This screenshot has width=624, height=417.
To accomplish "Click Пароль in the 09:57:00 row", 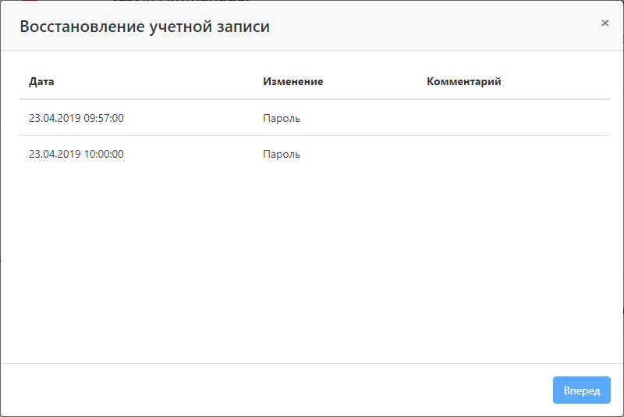I will pyautogui.click(x=282, y=118).
